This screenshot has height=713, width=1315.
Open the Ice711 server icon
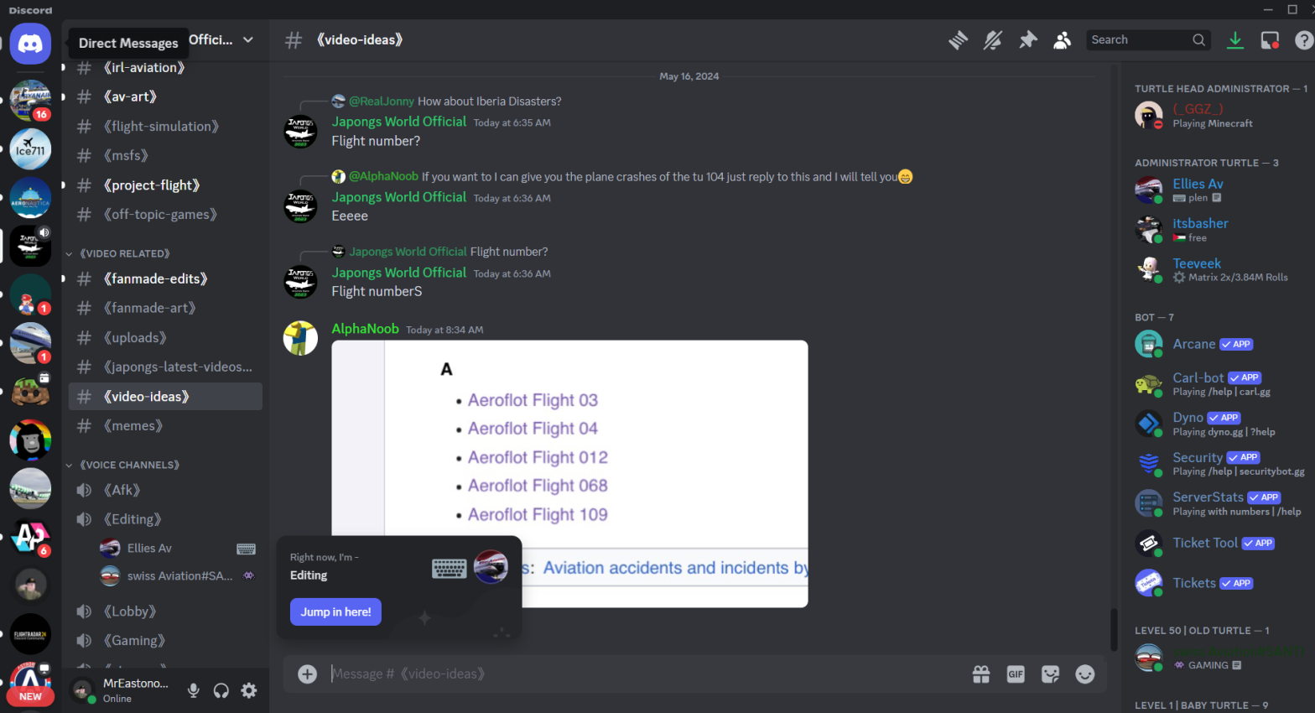30,149
